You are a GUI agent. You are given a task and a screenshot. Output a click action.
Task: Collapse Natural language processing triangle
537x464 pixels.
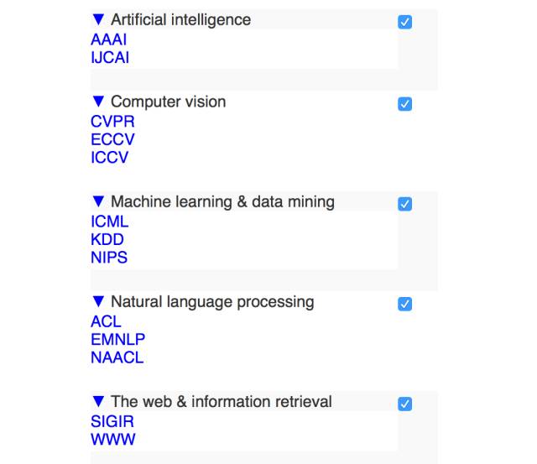98,302
